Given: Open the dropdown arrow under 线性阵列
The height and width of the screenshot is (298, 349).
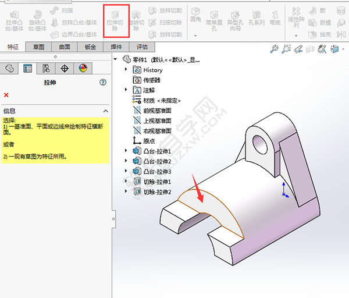Looking at the screenshot, I should pos(296,36).
